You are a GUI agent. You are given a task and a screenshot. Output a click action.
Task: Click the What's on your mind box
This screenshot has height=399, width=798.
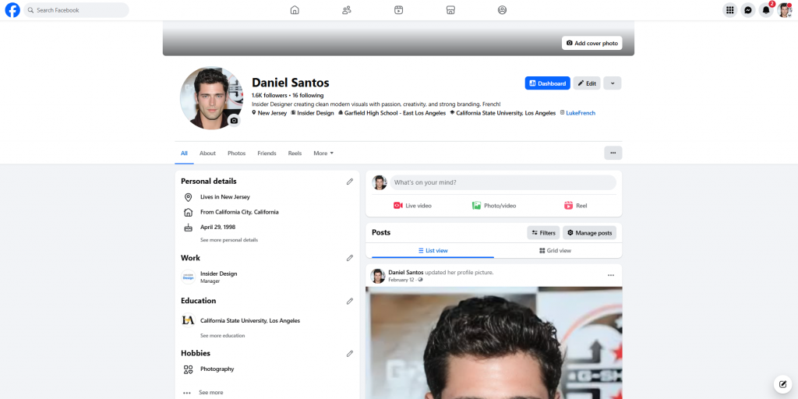tap(503, 182)
